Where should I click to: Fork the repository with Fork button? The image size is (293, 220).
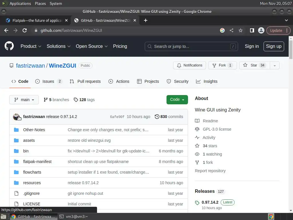click(223, 65)
